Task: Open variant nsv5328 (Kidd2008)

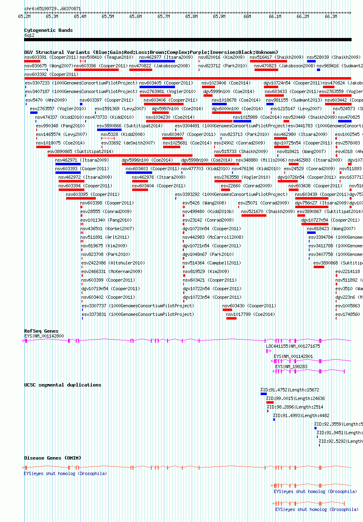Action: (123, 134)
